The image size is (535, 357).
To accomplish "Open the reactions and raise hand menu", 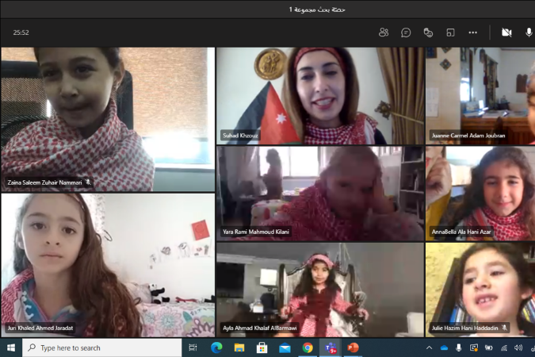I will point(428,33).
